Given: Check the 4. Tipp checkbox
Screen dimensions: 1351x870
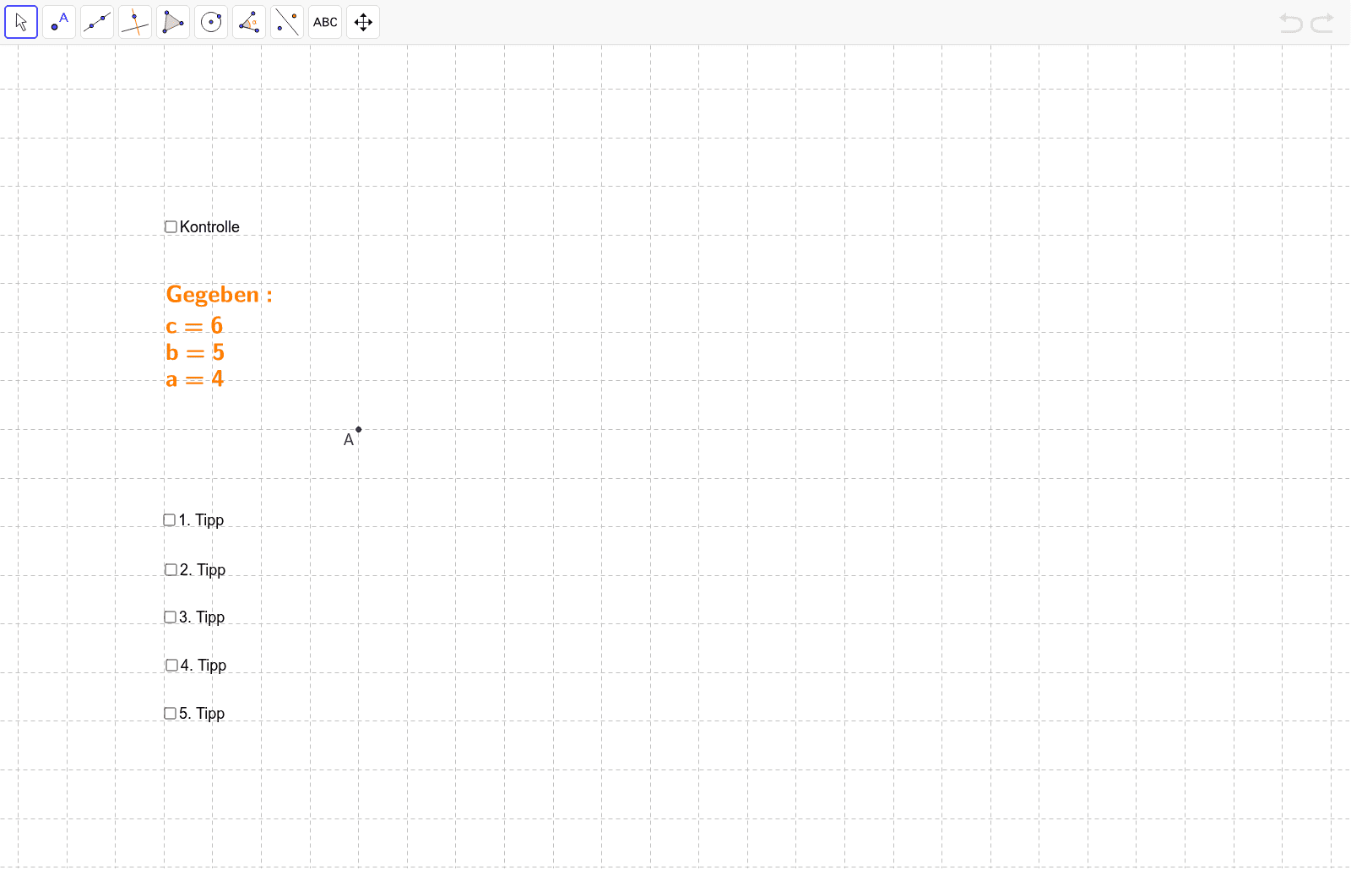Looking at the screenshot, I should [171, 666].
